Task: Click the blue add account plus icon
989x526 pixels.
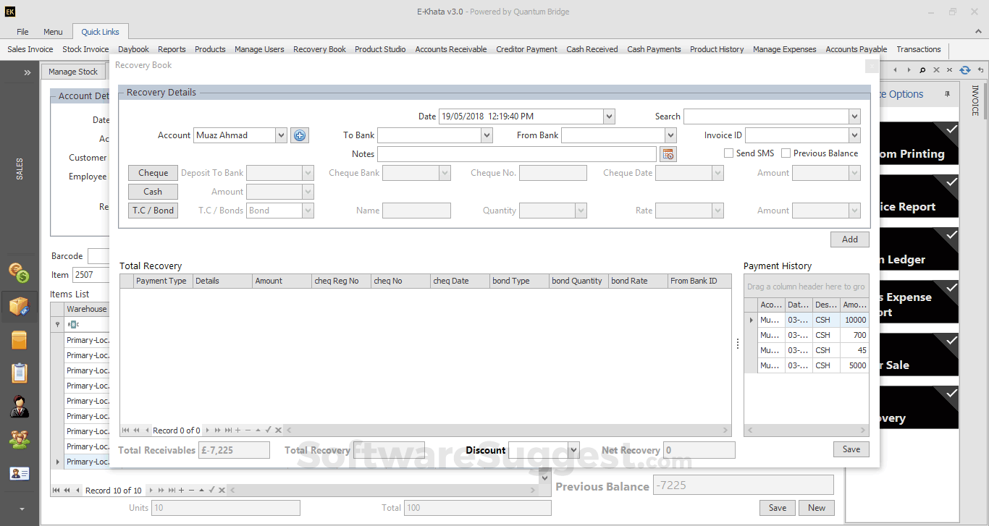Action: tap(300, 135)
